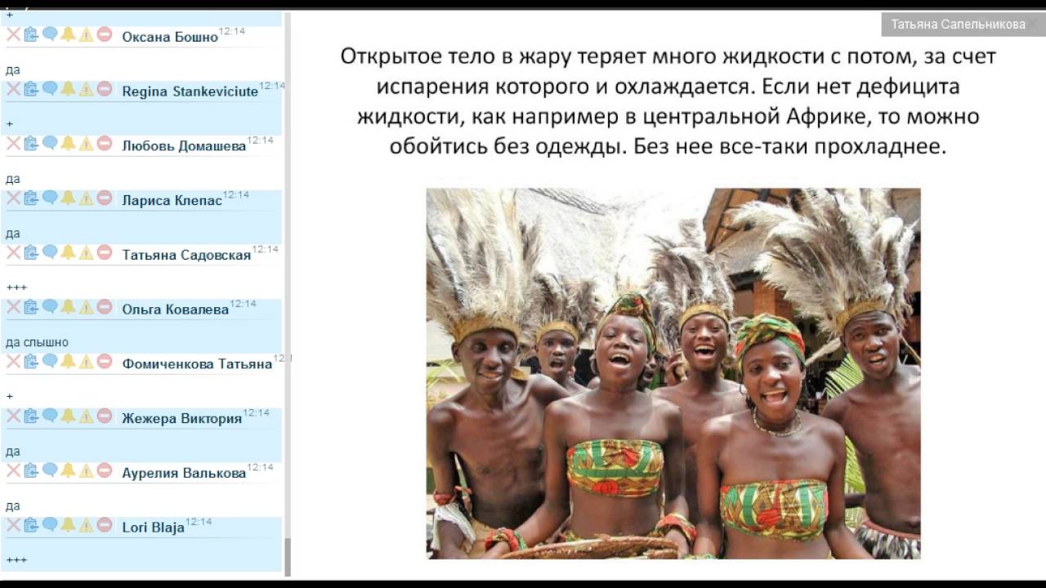Click Татьяна Сапельникова presenter label
Screen dimensions: 1046x588
tap(958, 24)
